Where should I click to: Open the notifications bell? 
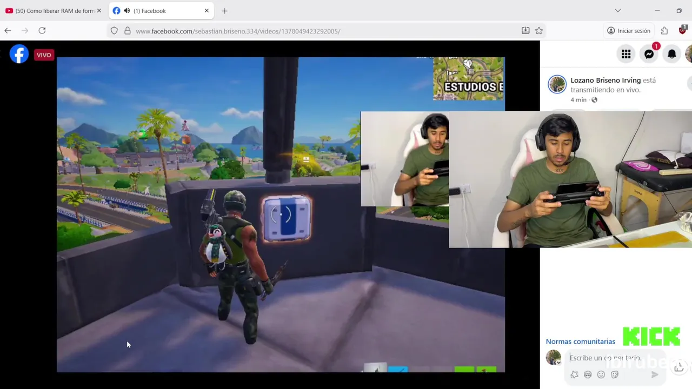(672, 54)
